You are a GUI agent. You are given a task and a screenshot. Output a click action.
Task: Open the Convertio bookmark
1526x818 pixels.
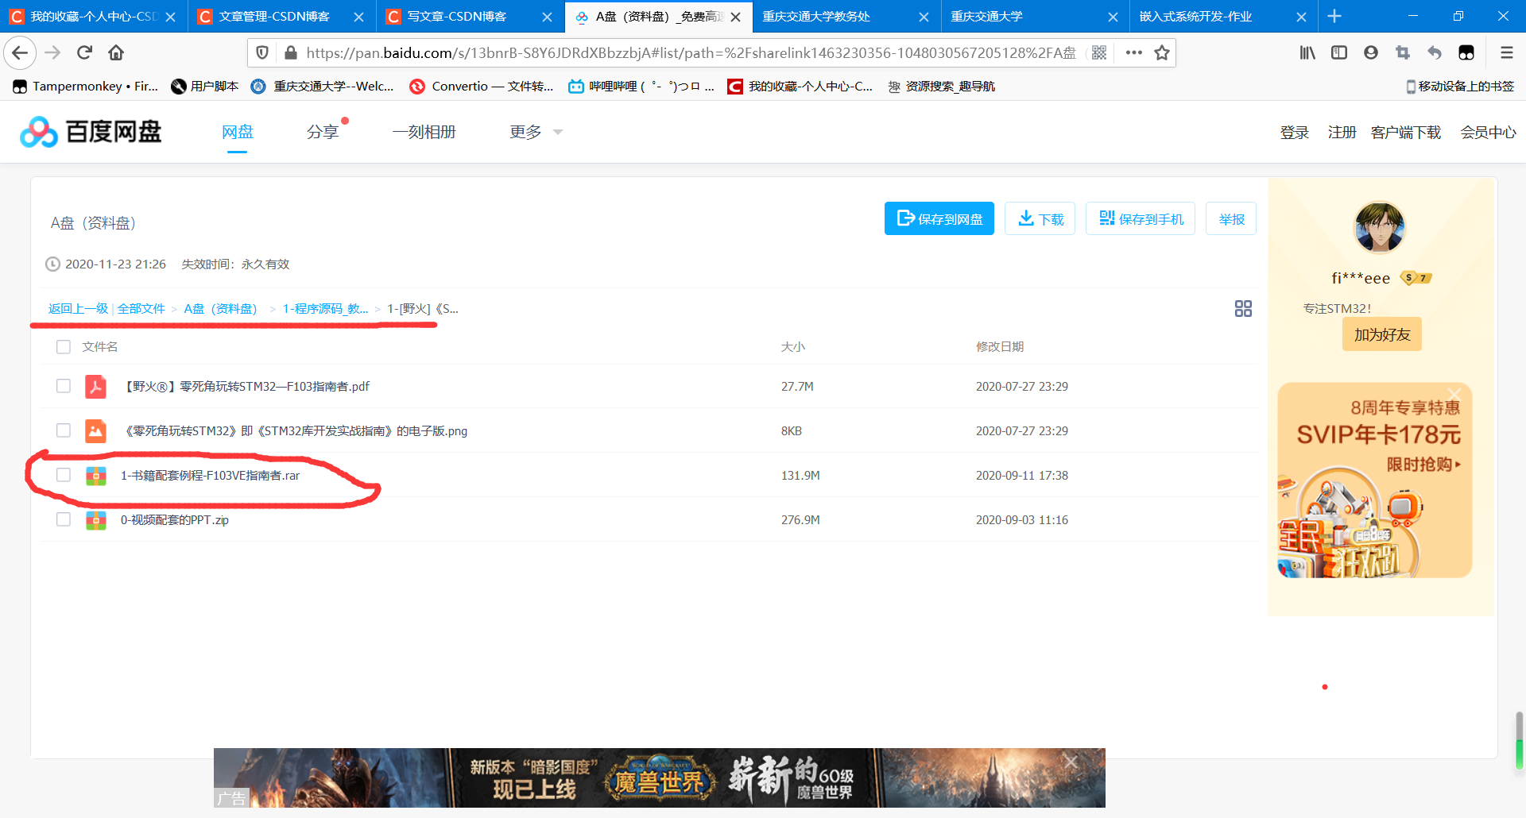coord(482,86)
